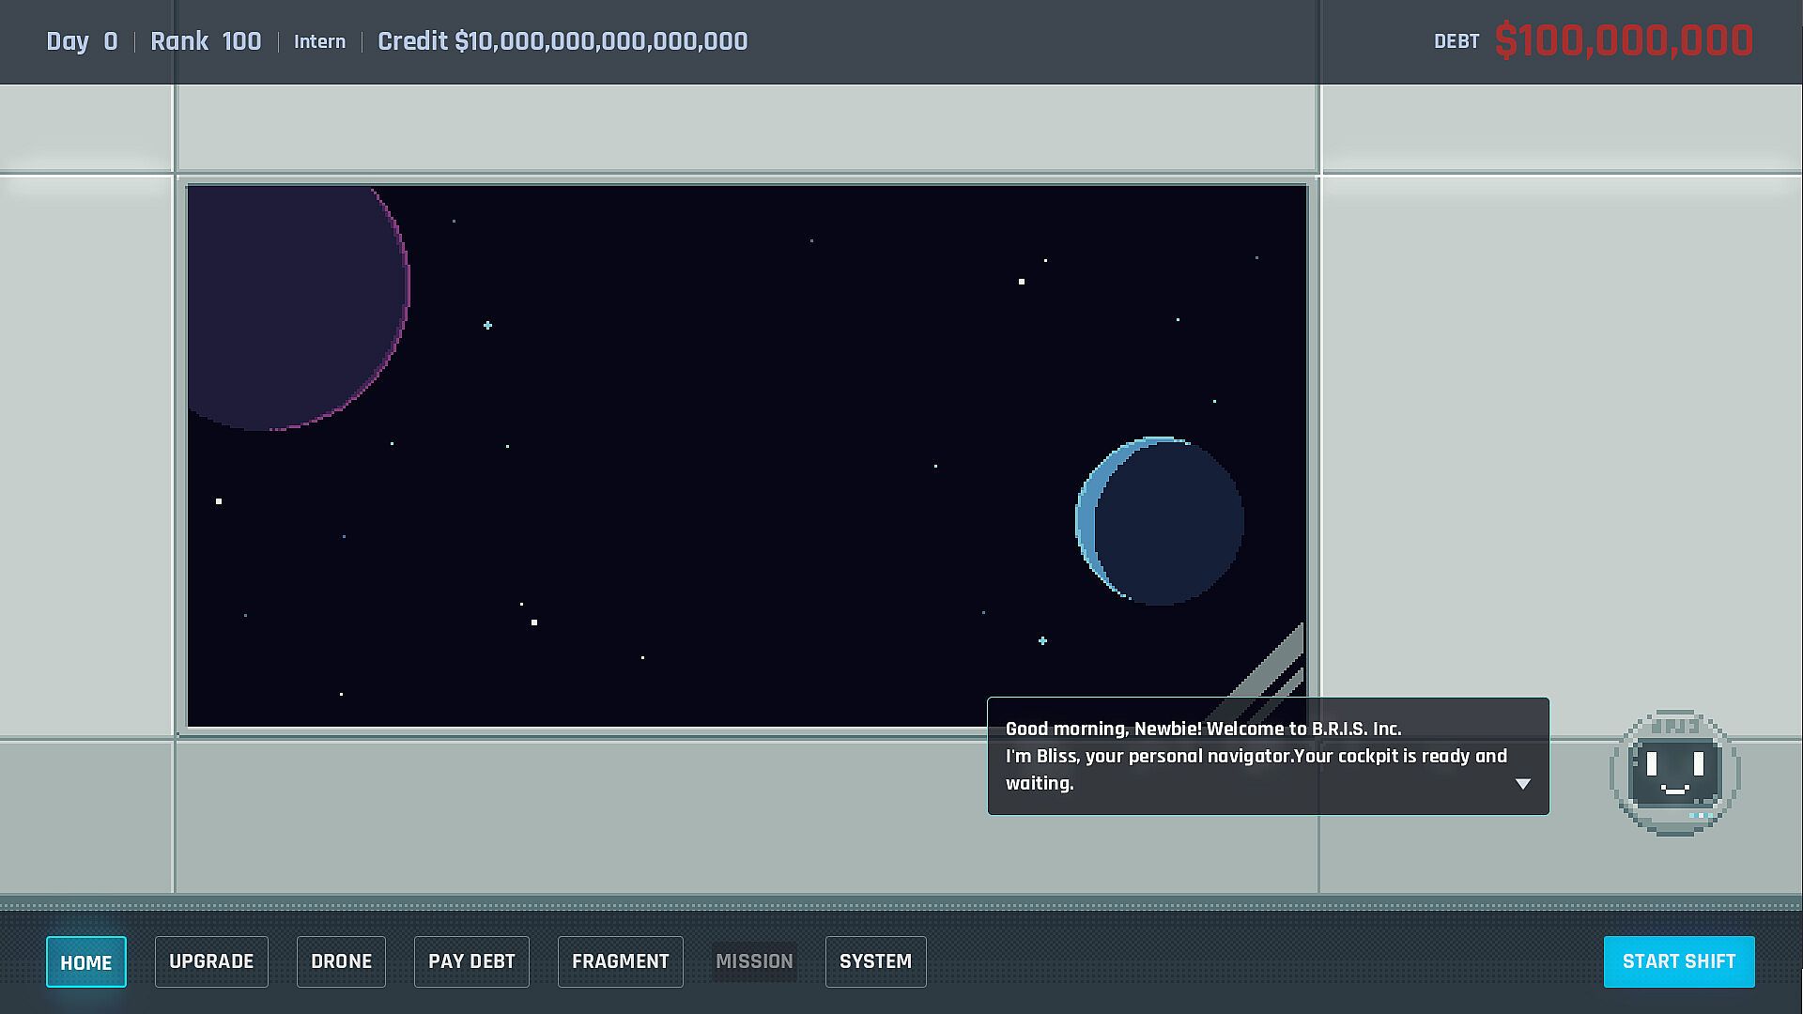Click the Day 0 counter
This screenshot has height=1014, width=1803.
coord(82,41)
